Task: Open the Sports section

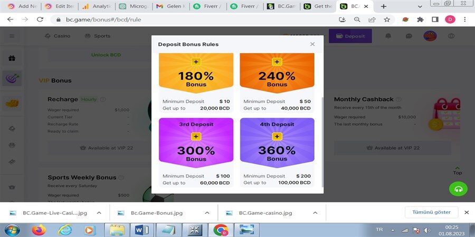Action: pos(98,36)
